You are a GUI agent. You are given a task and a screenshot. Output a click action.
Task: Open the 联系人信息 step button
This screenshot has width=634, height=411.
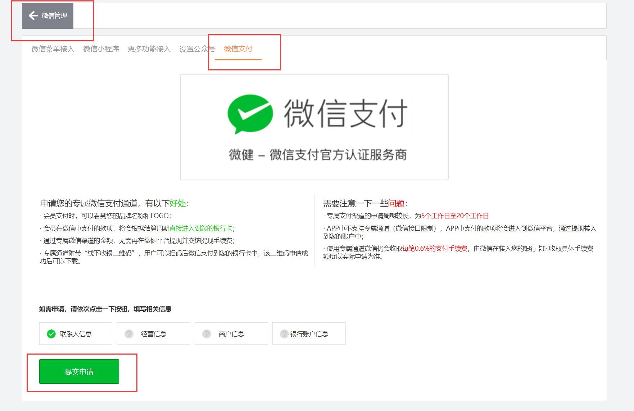pos(76,334)
